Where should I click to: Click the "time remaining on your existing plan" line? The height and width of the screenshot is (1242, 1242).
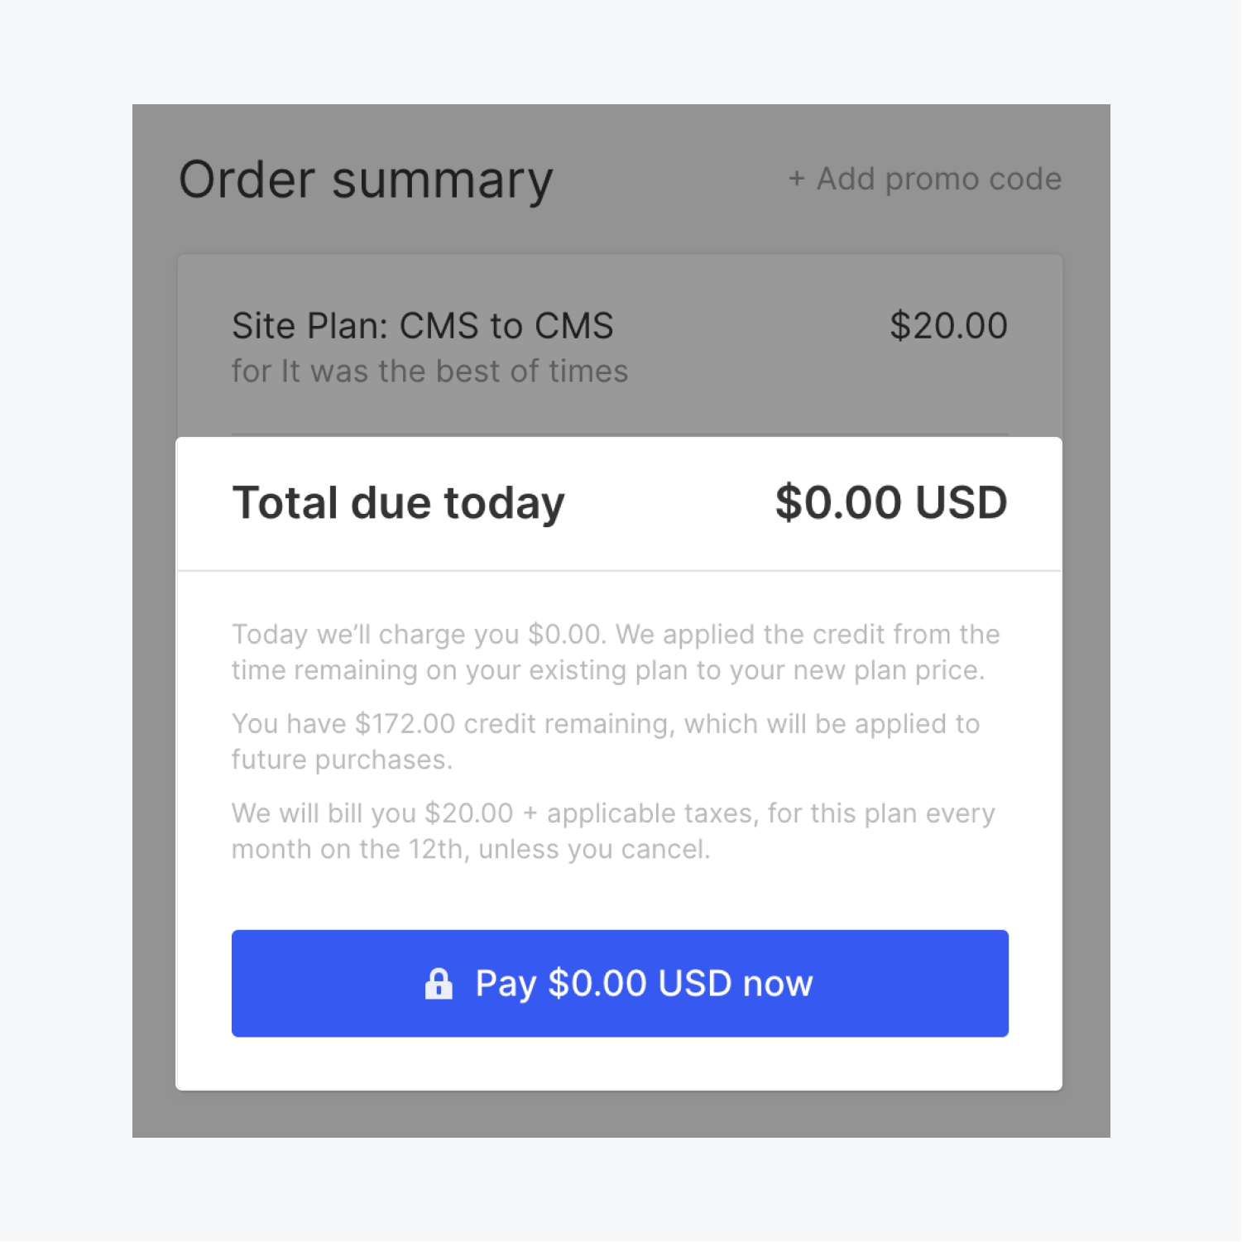tap(608, 670)
